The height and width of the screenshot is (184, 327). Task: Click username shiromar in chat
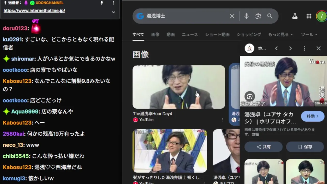[22, 59]
